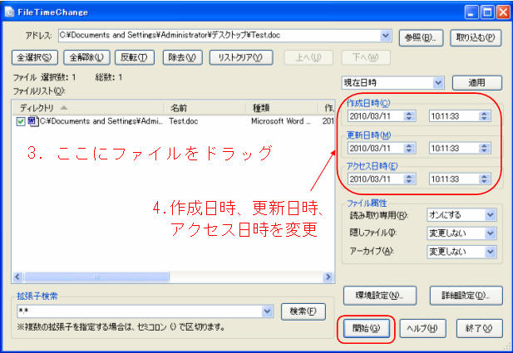Viewport: 513px width, 353px height.
Task: Click the 更新日時 time field
Action: tap(454, 148)
